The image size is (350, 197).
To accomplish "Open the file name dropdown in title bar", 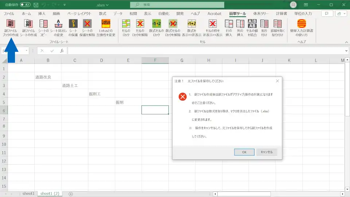I will (x=107, y=5).
